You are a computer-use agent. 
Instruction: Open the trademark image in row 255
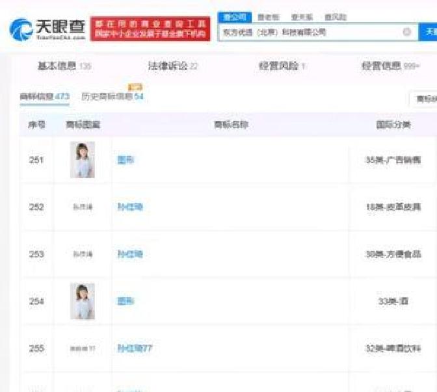(83, 348)
